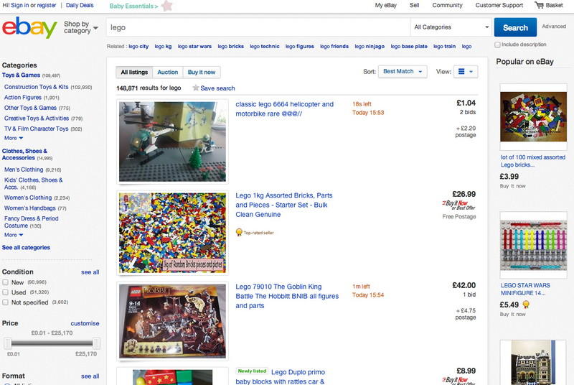
Task: Switch to the Auction tab
Action: 168,72
